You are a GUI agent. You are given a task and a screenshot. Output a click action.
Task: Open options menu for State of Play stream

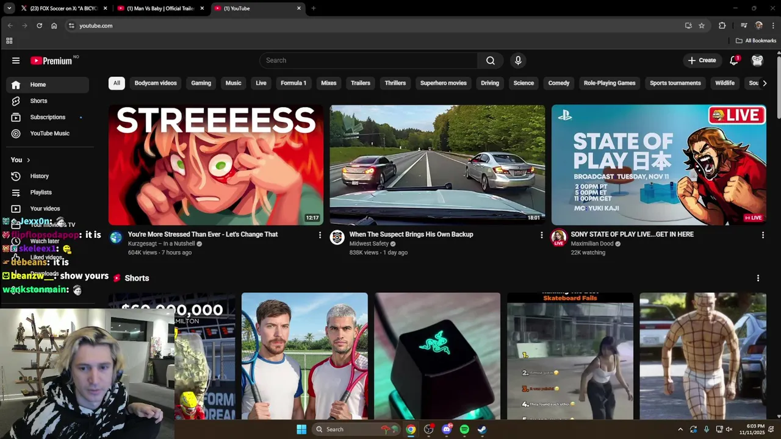pos(763,235)
